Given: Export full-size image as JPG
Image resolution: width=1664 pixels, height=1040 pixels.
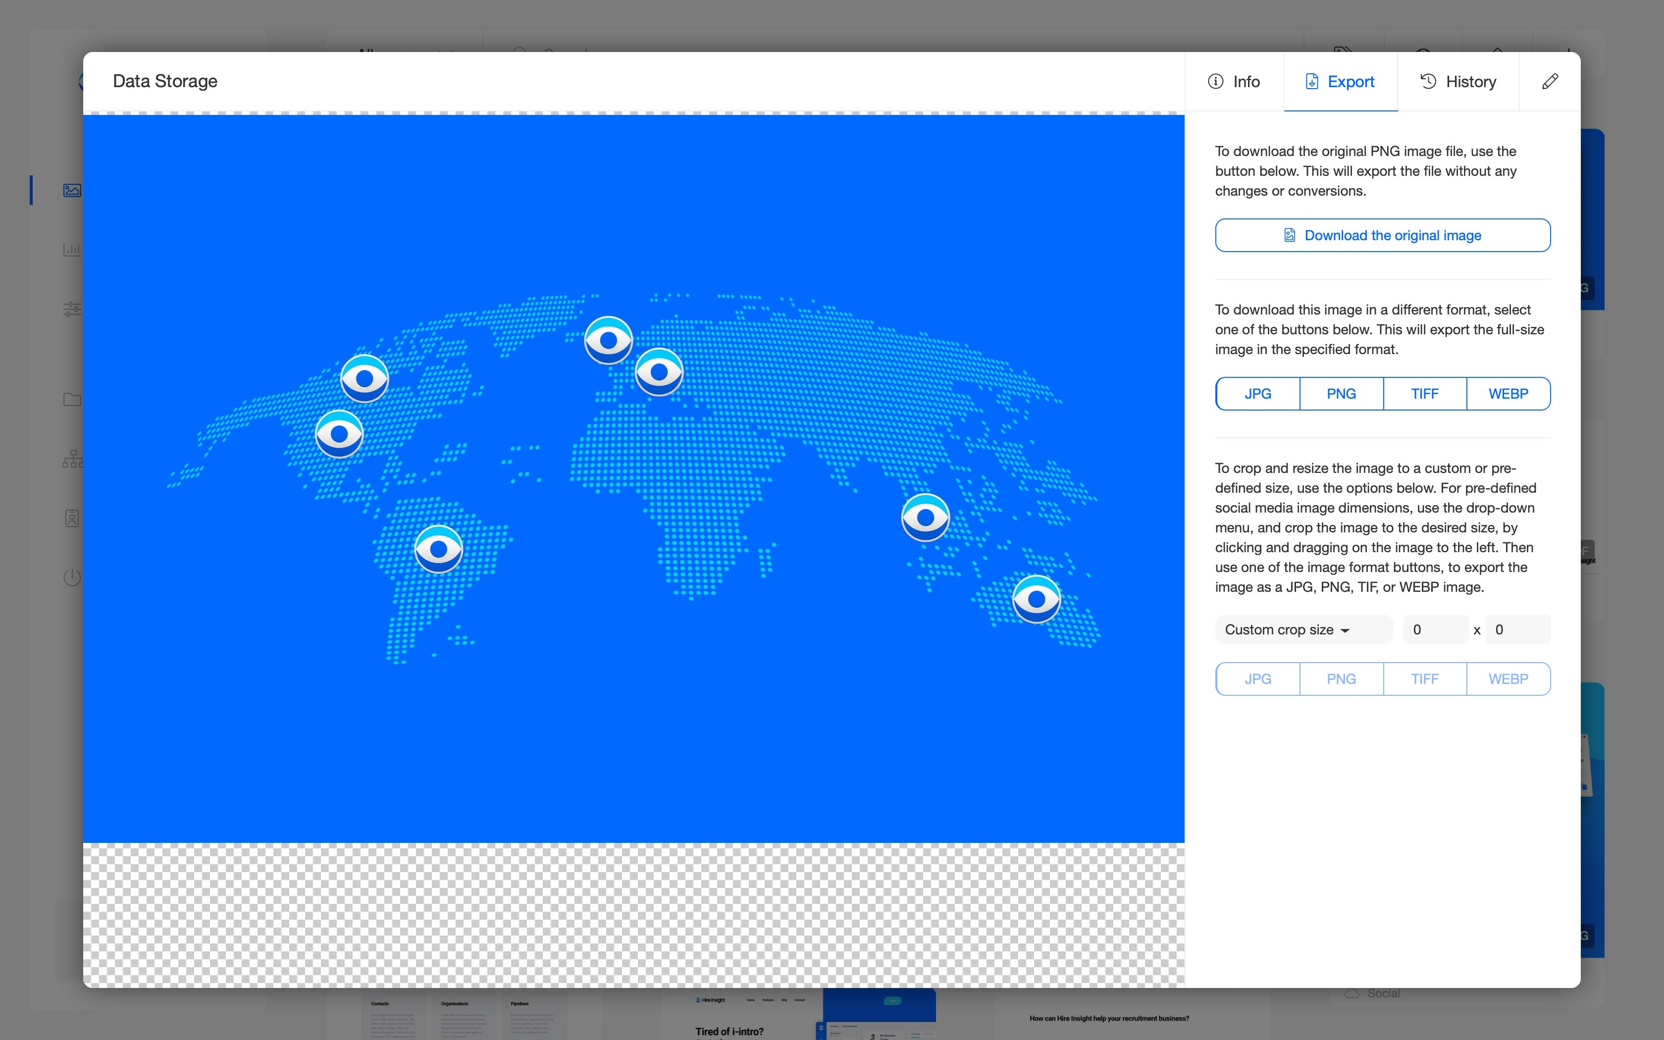Looking at the screenshot, I should point(1257,393).
